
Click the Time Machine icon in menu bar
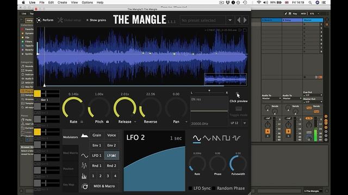245,2
